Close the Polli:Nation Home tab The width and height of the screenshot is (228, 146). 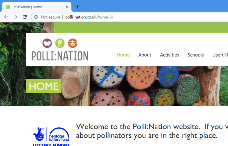[x=67, y=7]
